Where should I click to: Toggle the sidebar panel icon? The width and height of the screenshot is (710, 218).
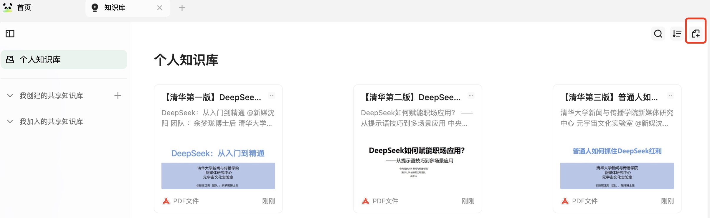pos(10,34)
